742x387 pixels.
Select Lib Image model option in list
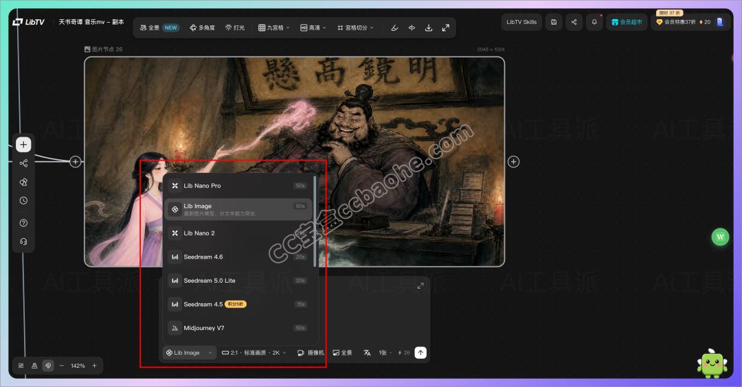point(238,209)
